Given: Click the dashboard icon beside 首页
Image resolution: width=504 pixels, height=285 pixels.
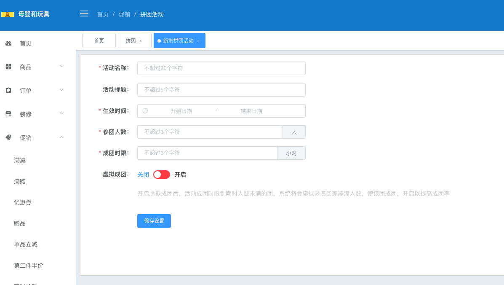Looking at the screenshot, I should (x=9, y=43).
